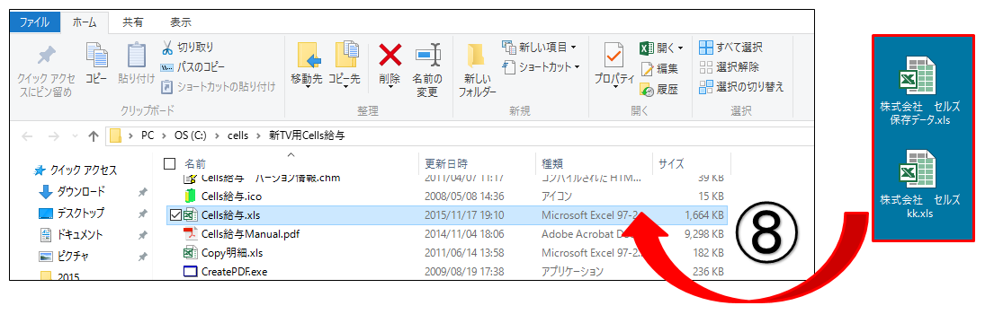Image resolution: width=1003 pixels, height=323 pixels.
Task: Click 新TV用Cells給与 in the breadcrumb
Action: click(x=308, y=136)
